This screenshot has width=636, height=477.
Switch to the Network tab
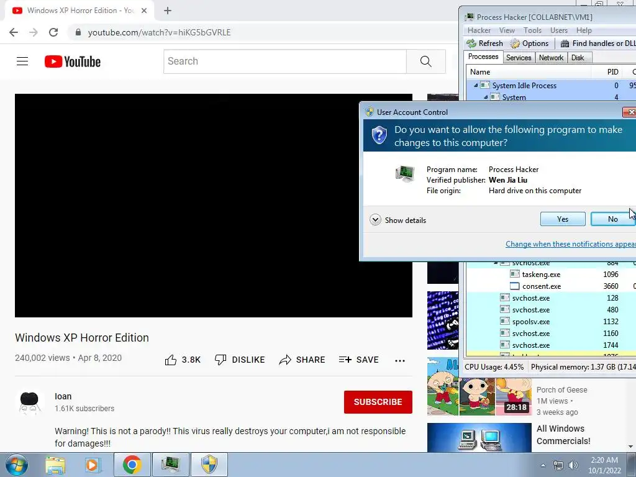point(551,58)
